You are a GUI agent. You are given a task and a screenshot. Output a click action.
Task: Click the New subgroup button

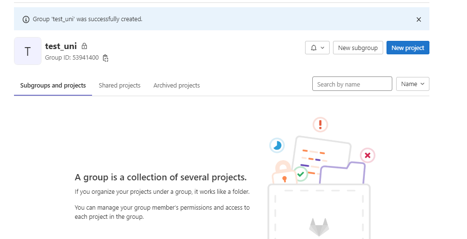point(358,48)
